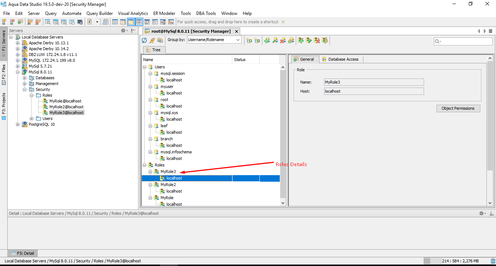Click the Role permissions grid icon

pyautogui.click(x=325, y=40)
